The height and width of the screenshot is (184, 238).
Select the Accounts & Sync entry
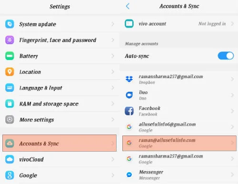coord(59,143)
